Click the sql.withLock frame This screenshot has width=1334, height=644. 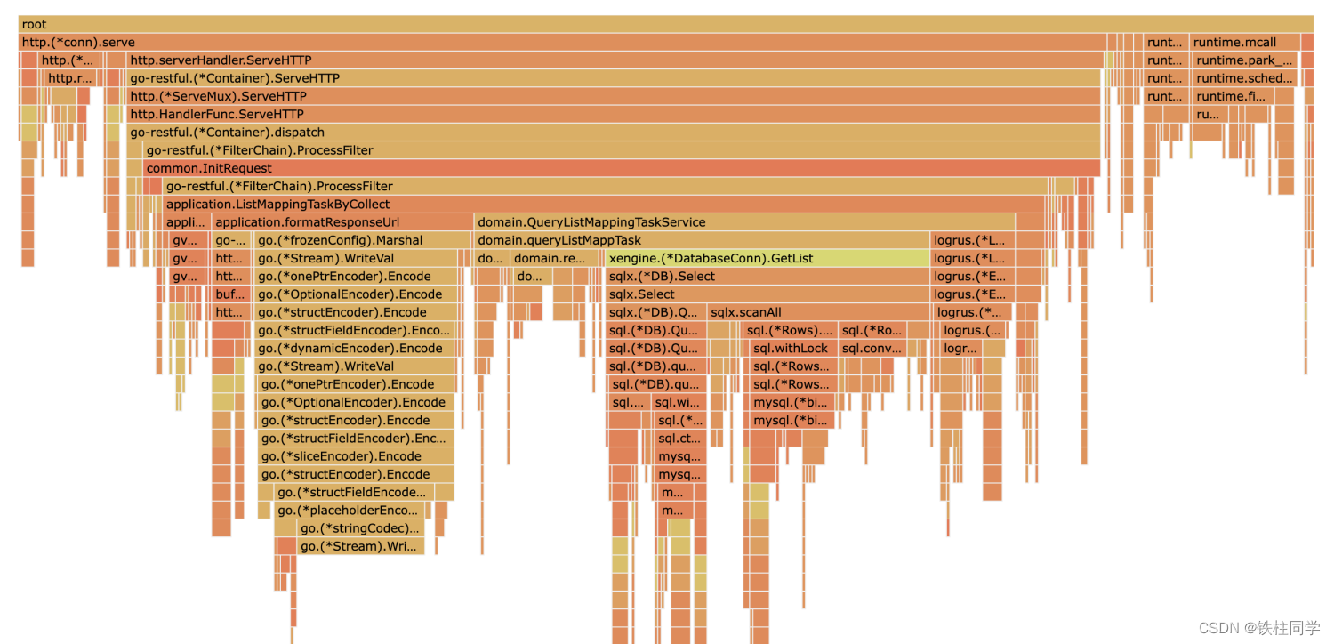[792, 348]
